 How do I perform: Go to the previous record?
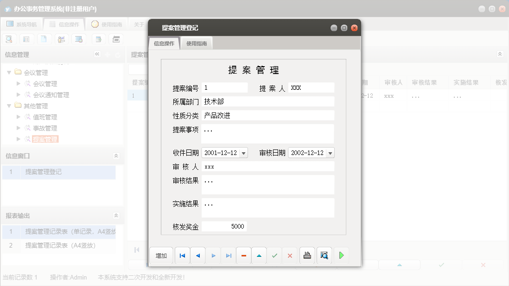pyautogui.click(x=197, y=255)
